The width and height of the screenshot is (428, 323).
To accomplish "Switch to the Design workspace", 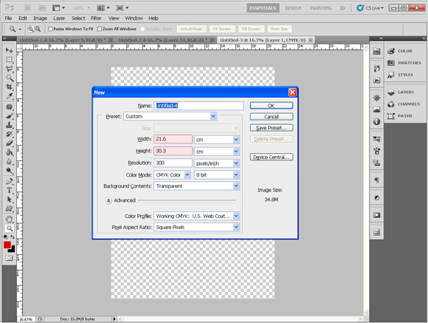I will pyautogui.click(x=293, y=8).
